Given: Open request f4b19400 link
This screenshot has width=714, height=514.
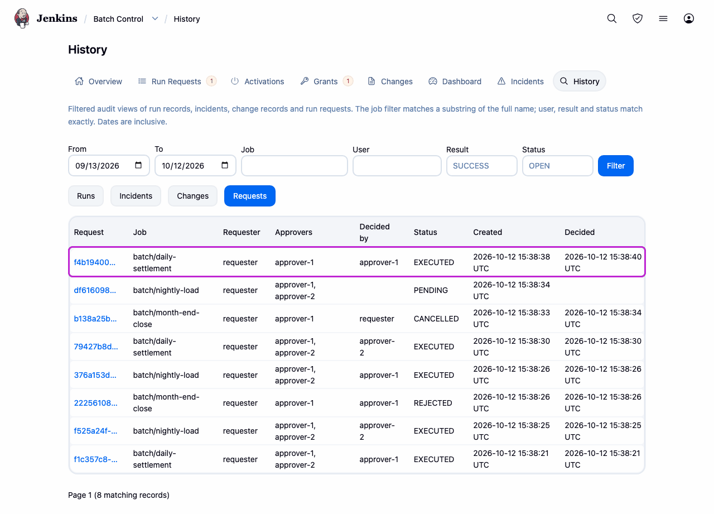Looking at the screenshot, I should (x=95, y=262).
